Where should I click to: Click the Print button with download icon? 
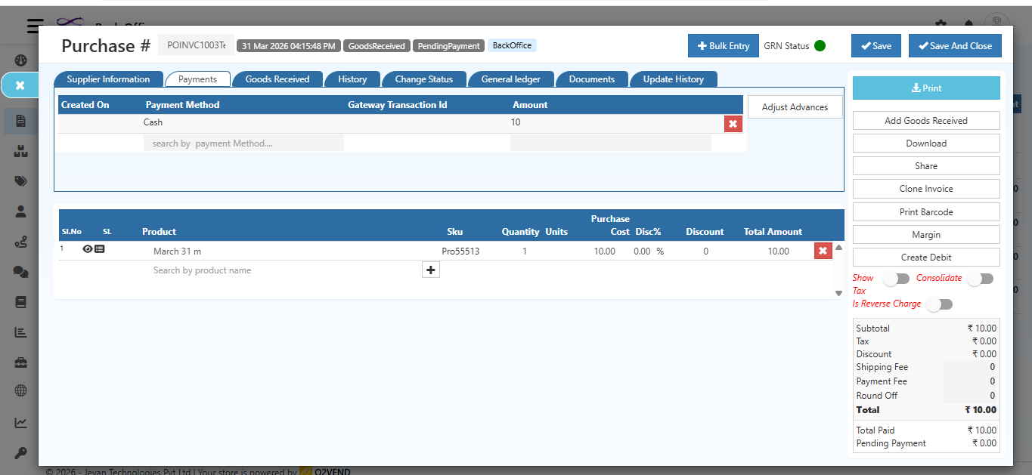click(925, 88)
